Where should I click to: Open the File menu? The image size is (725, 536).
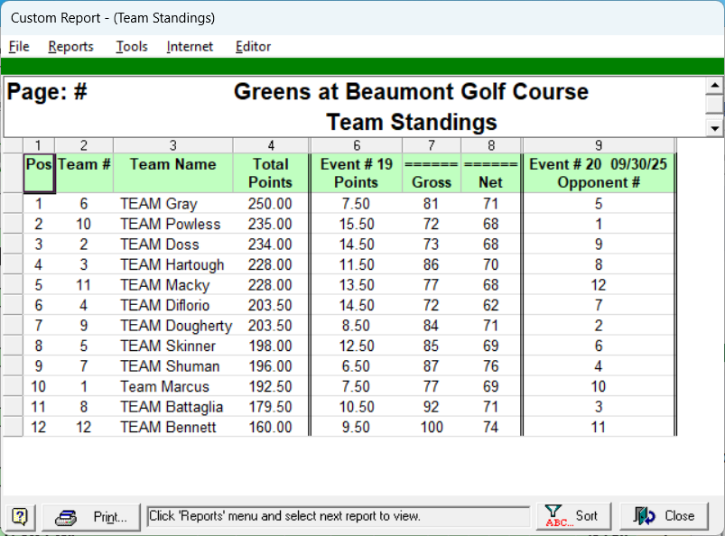[x=19, y=47]
